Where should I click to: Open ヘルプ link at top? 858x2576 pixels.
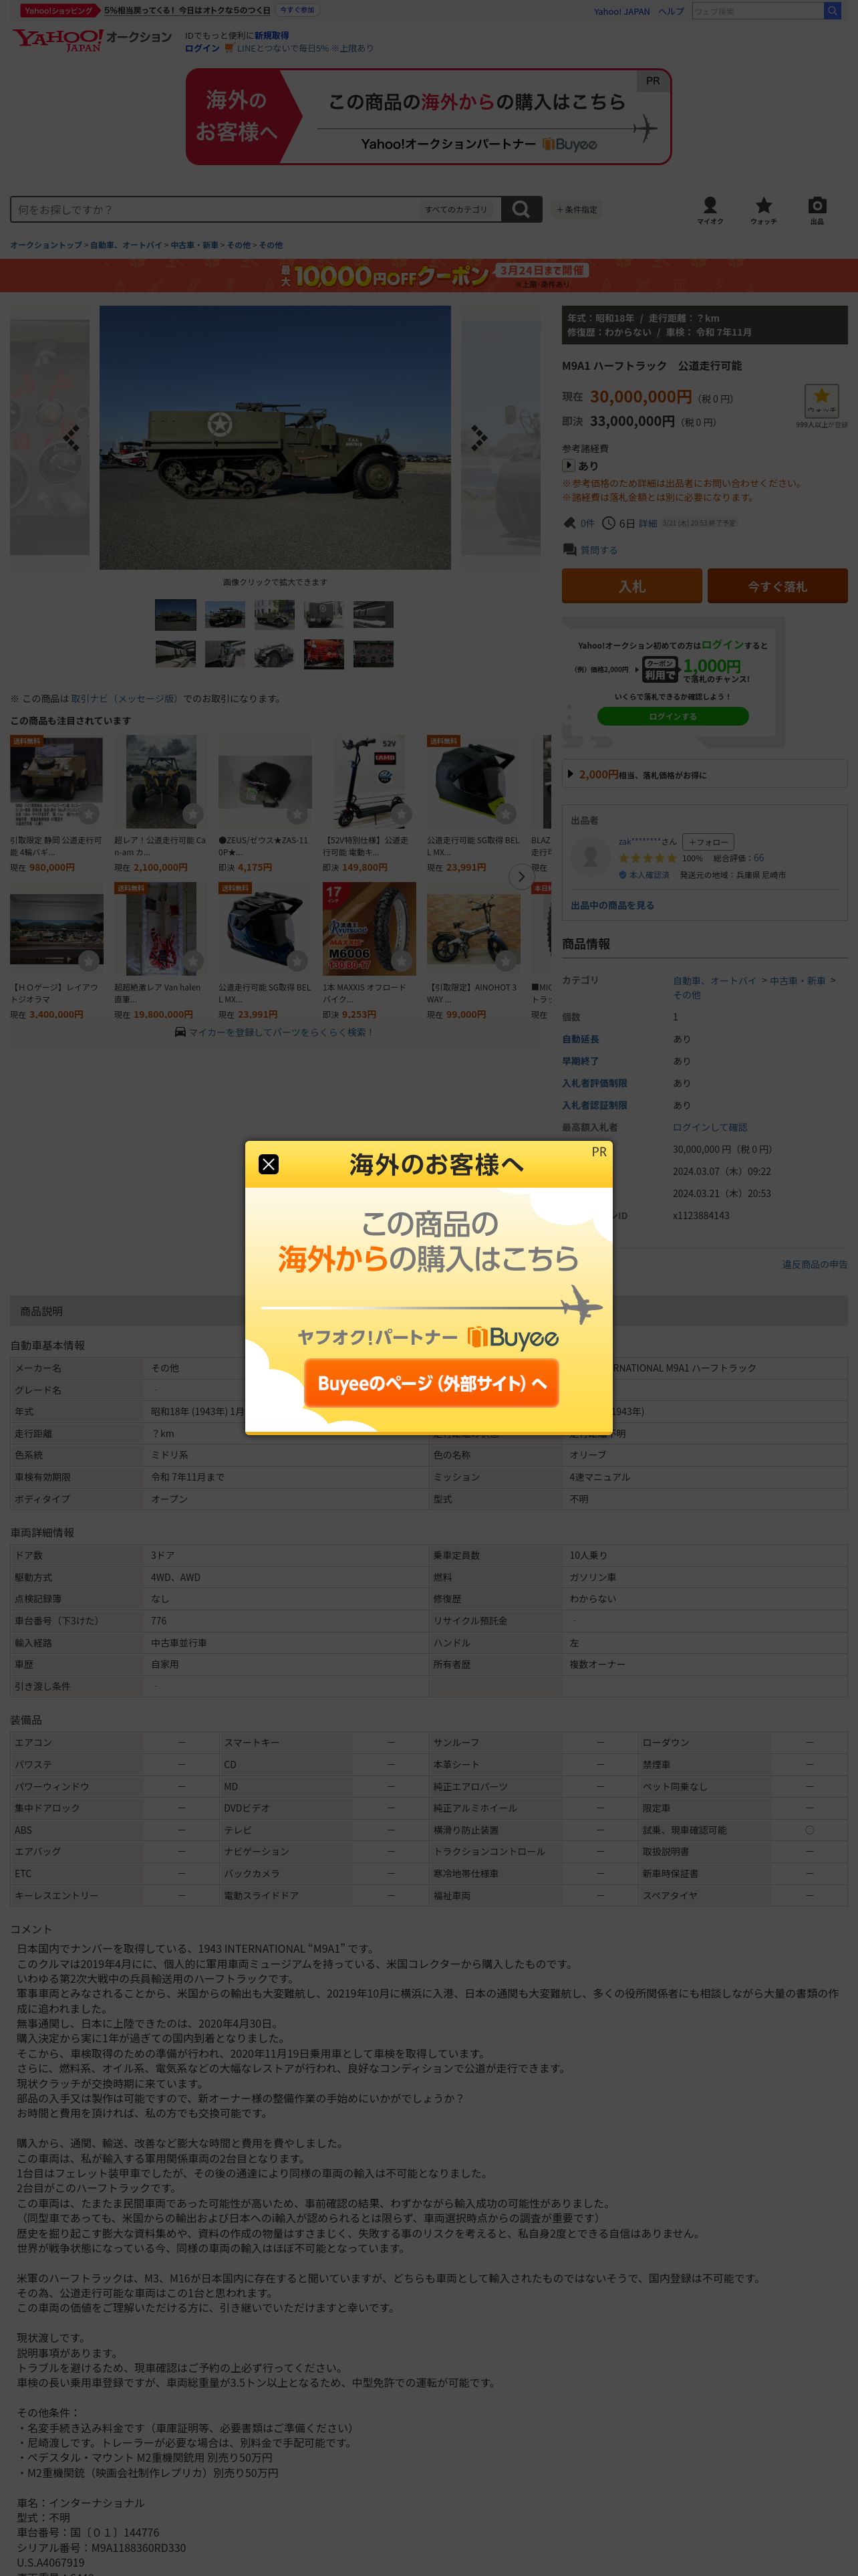click(x=671, y=11)
